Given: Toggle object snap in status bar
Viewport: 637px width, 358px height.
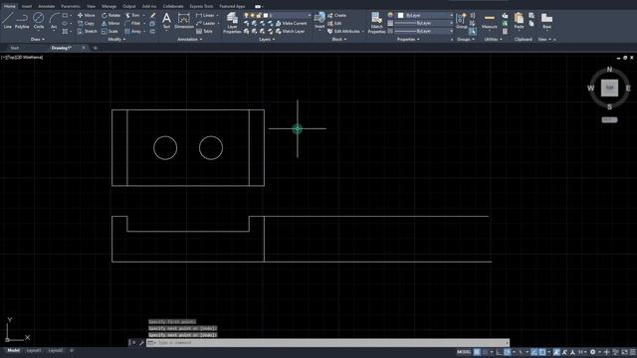Looking at the screenshot, I should click(x=542, y=352).
